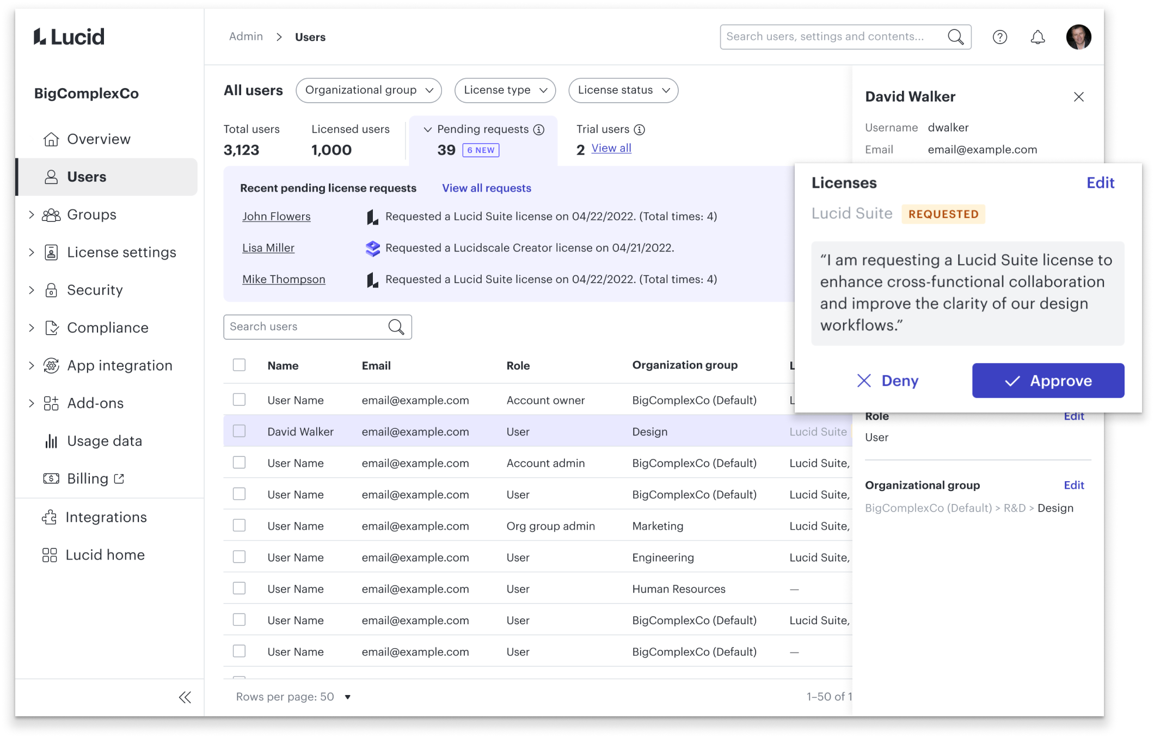Select Users in sidebar
Image resolution: width=1154 pixels, height=738 pixels.
pyautogui.click(x=107, y=177)
